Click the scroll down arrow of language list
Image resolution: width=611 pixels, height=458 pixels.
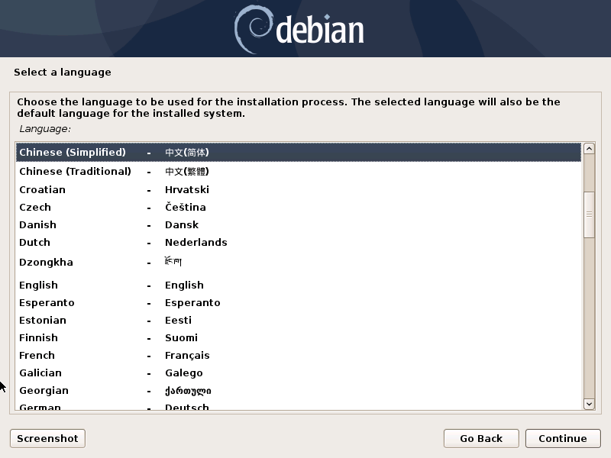(589, 405)
